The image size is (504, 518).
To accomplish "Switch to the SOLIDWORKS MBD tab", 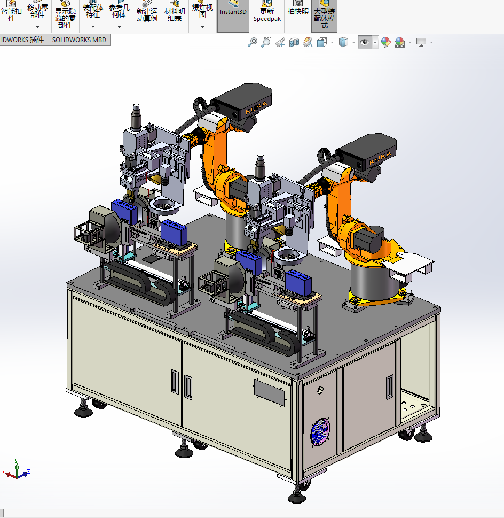I will (x=79, y=40).
